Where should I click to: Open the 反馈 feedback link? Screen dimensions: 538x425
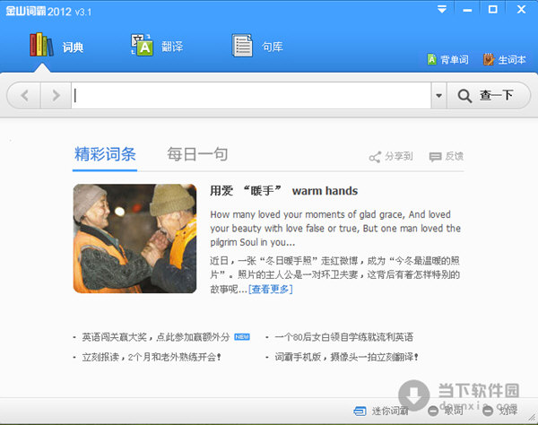pos(446,157)
